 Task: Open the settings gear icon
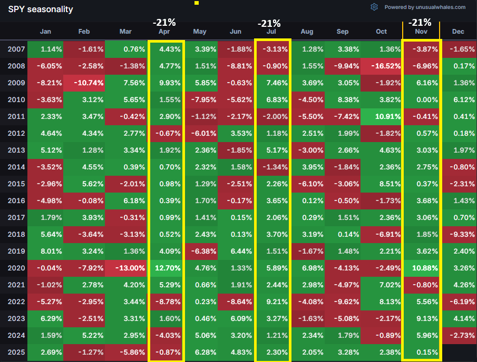[374, 7]
